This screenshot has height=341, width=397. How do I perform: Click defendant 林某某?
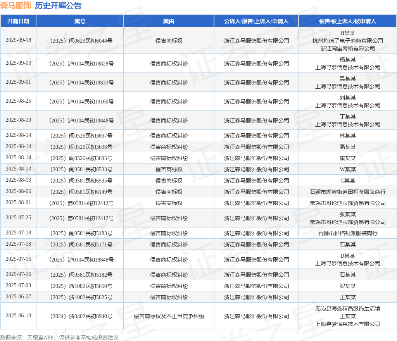click(348, 136)
